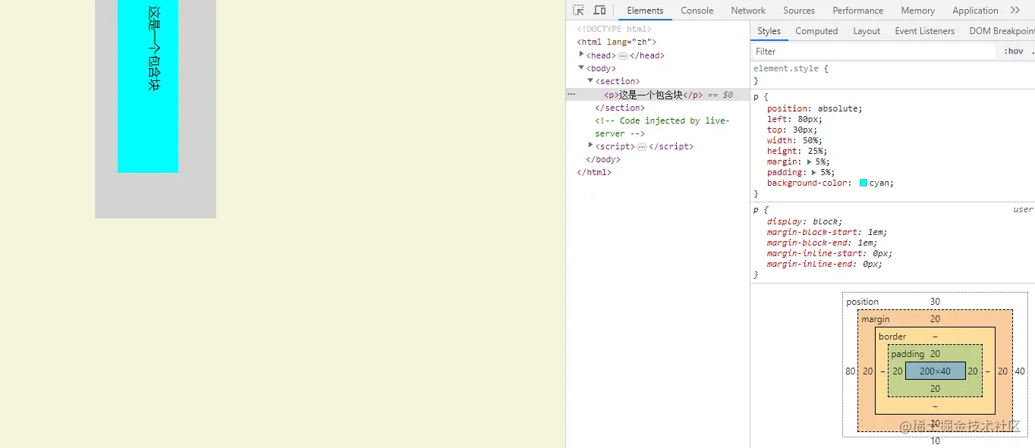Open the Layout sub-tab

coord(867,31)
